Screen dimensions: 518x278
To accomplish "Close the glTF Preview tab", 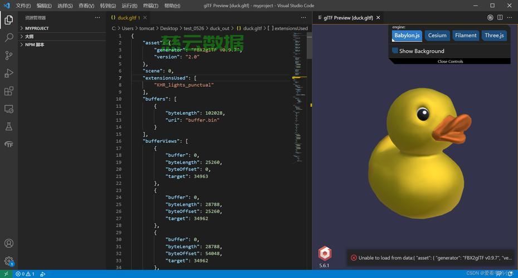I will tap(378, 17).
